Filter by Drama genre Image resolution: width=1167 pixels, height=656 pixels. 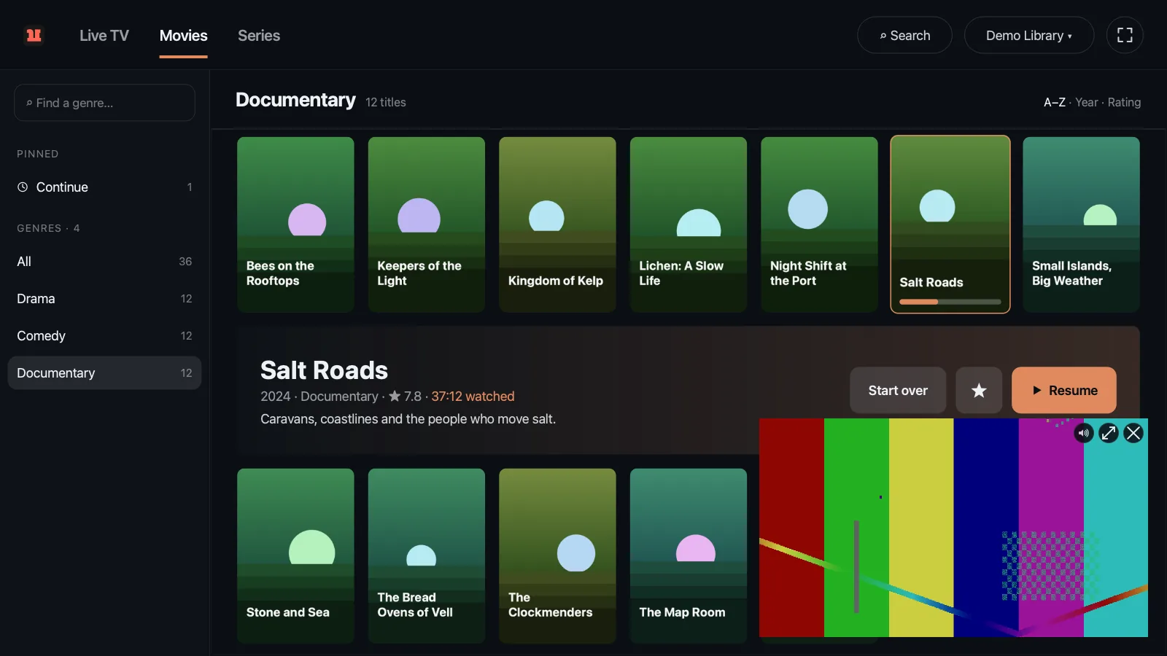coord(104,299)
